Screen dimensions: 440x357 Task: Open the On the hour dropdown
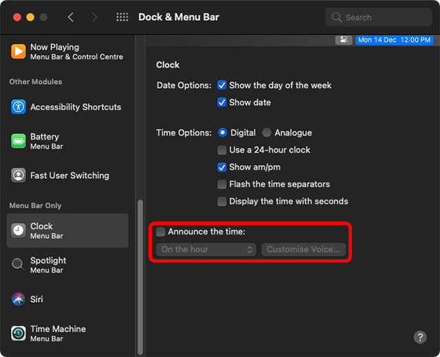[x=206, y=250]
